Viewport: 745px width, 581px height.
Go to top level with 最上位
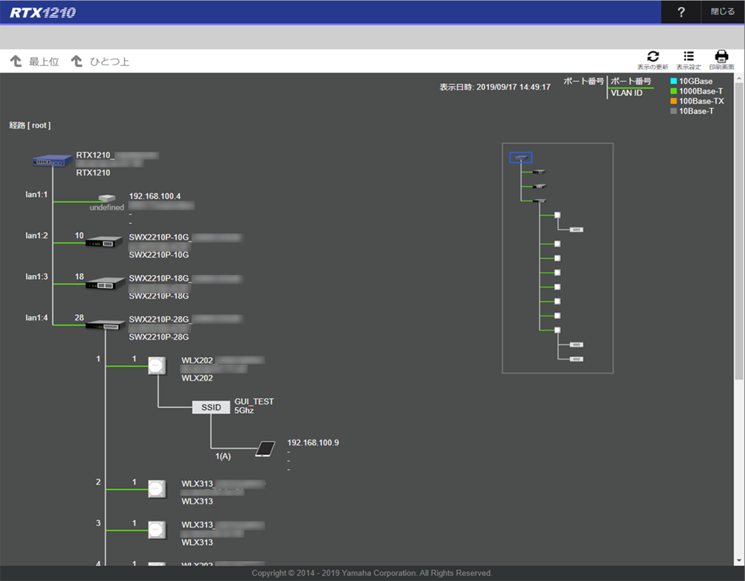coord(35,61)
